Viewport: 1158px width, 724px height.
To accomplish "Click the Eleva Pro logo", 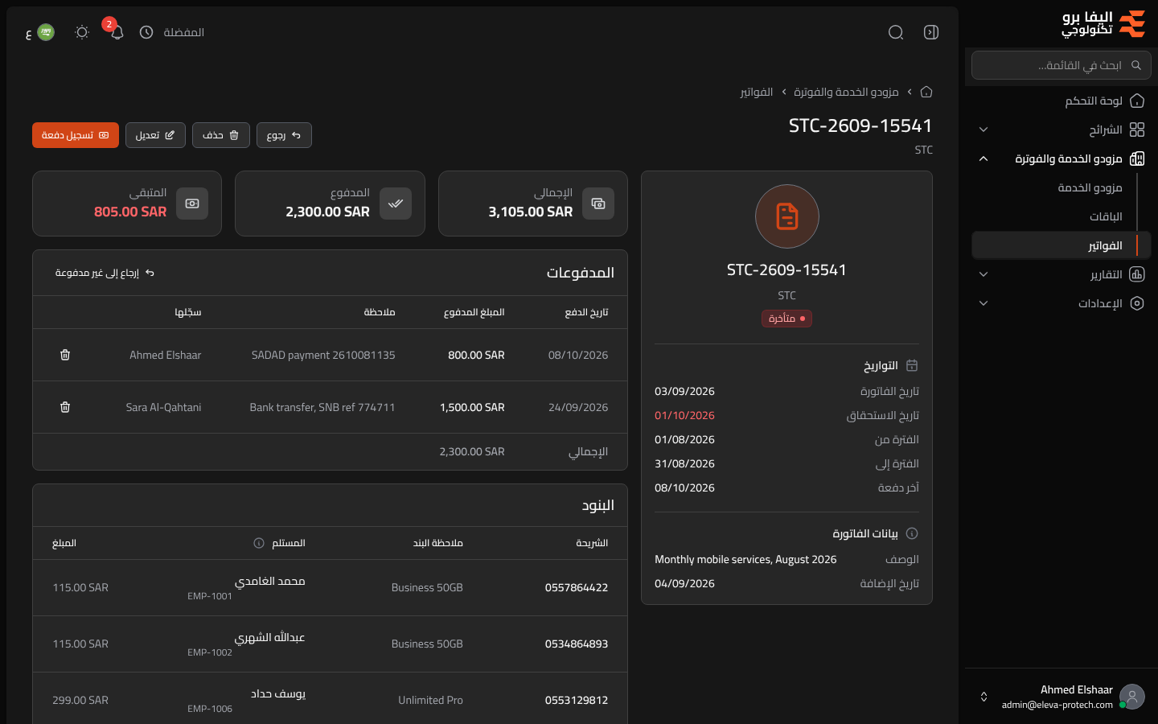I will [1103, 24].
